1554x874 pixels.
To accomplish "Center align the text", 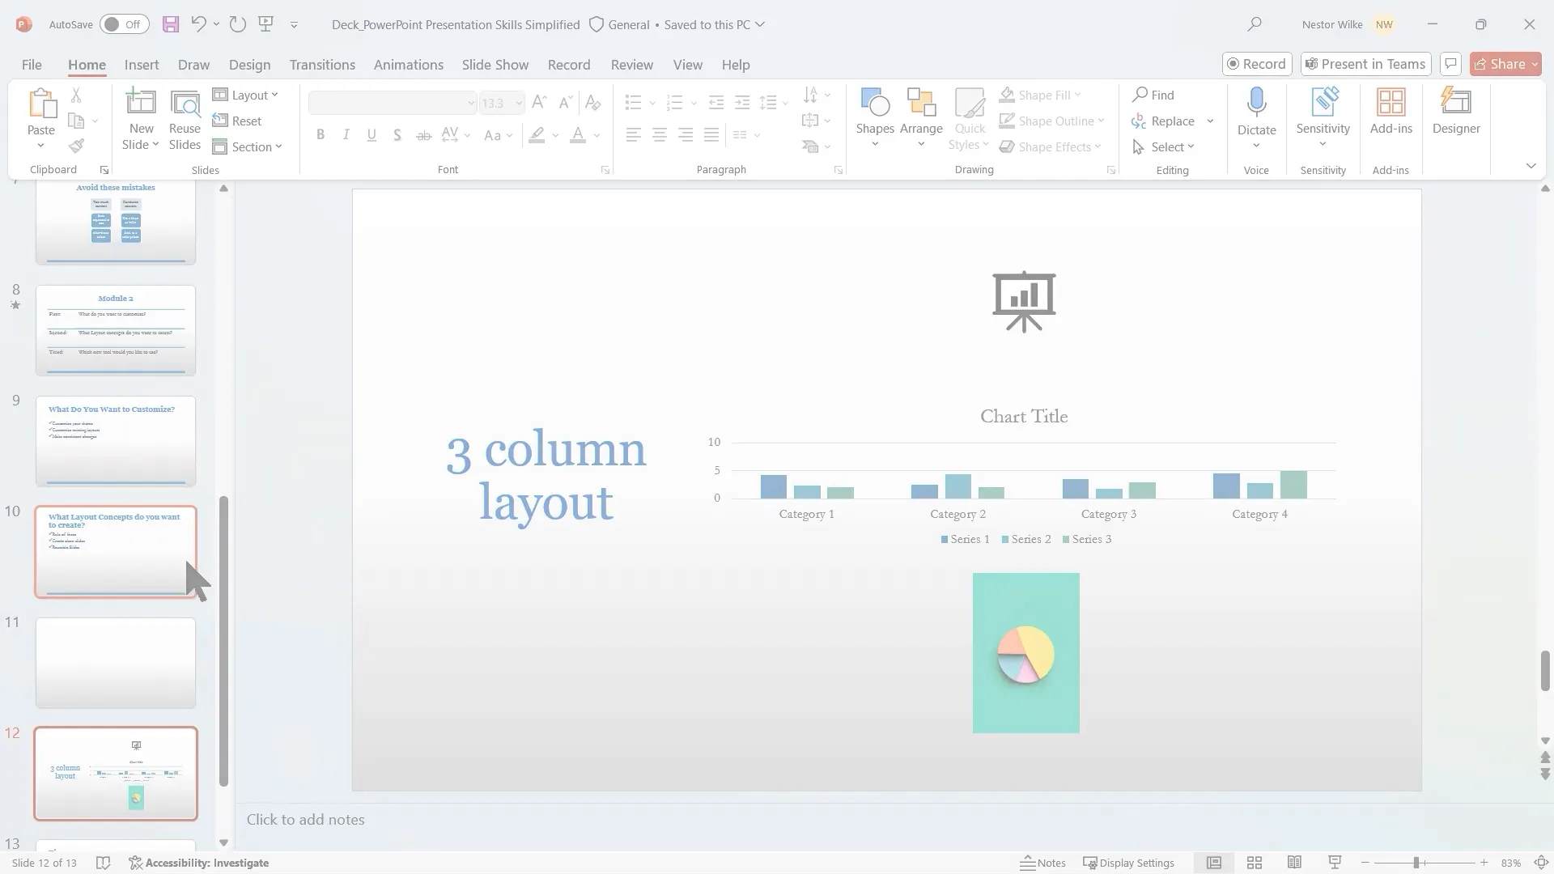I will 660,135.
